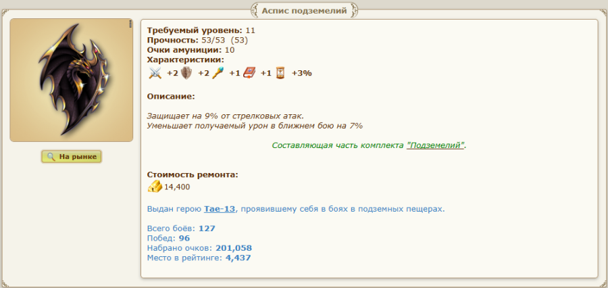Click the Набрано очков 201,058 value

tap(233, 248)
